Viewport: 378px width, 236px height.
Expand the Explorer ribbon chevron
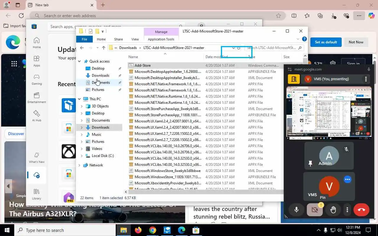pyautogui.click(x=298, y=39)
